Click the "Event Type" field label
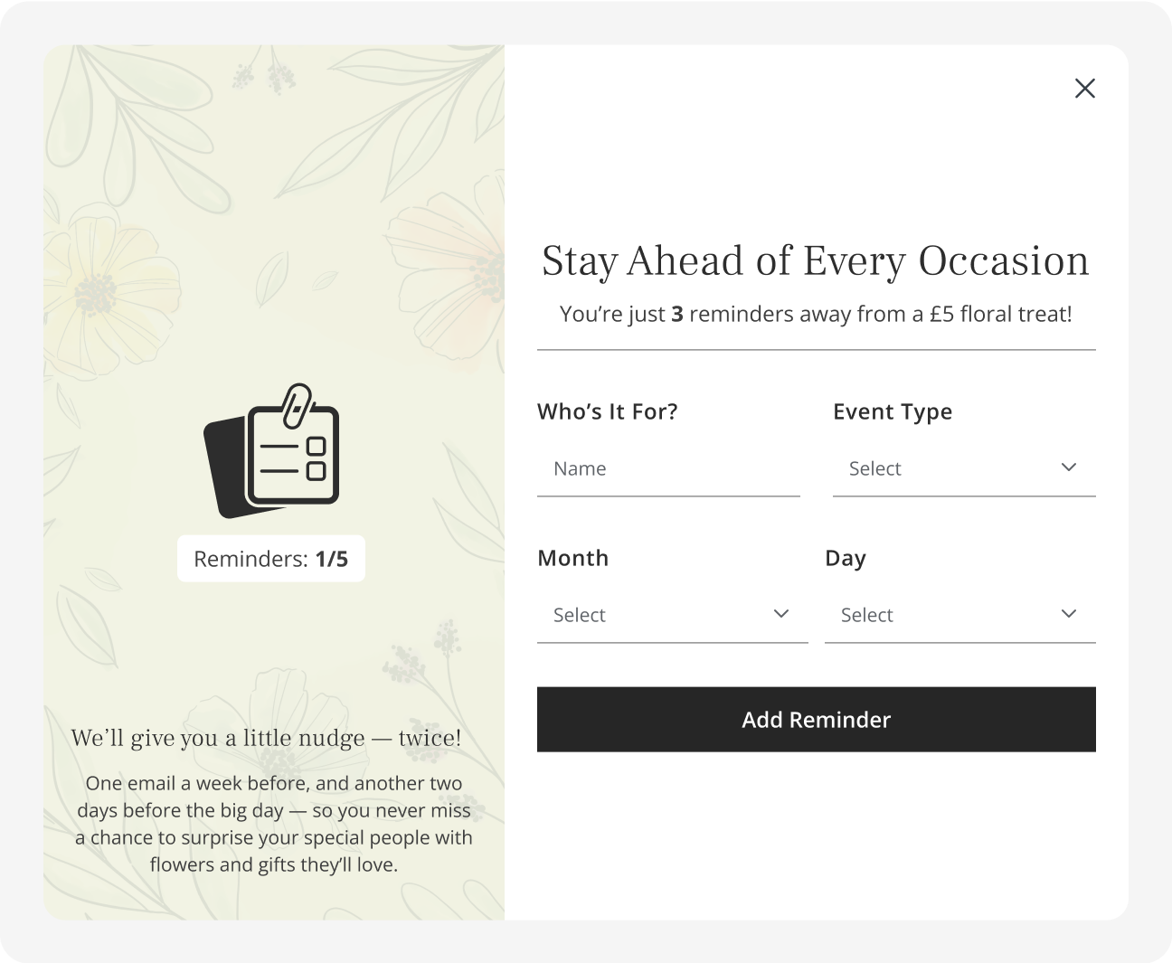Image resolution: width=1172 pixels, height=963 pixels. [893, 411]
